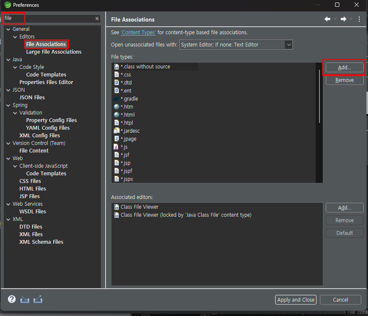This screenshot has width=368, height=316.
Task: Open the XML Schema Files page
Action: coord(41,242)
